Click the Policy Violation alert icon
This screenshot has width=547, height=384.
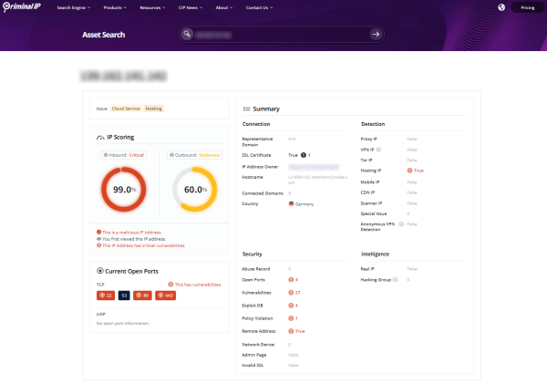[x=291, y=318]
